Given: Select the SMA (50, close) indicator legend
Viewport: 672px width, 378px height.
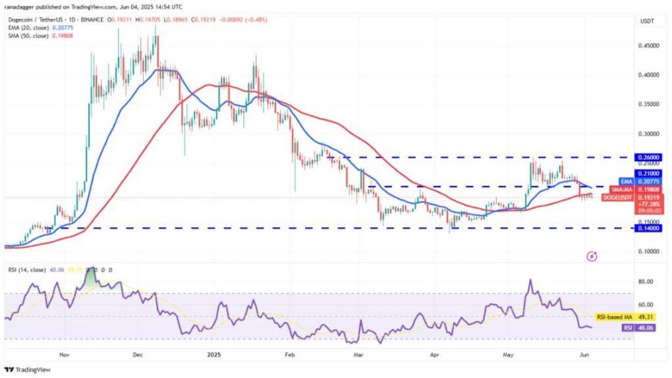Looking at the screenshot, I should (x=41, y=35).
